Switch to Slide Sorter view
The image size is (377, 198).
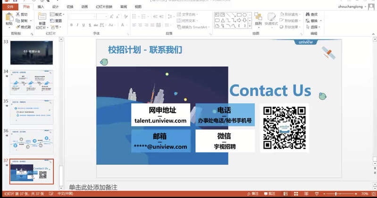[x=296, y=194]
